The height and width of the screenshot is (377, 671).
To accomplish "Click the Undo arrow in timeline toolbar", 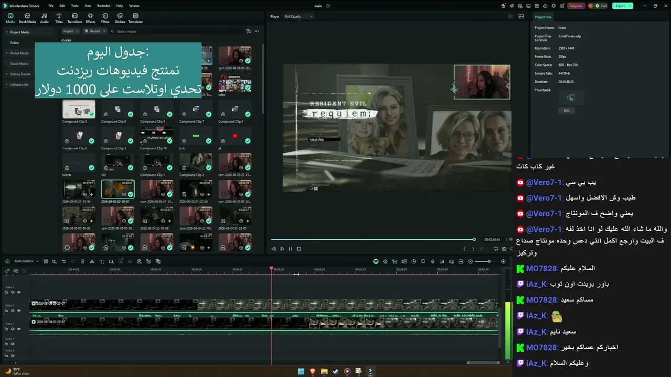I will [x=64, y=261].
